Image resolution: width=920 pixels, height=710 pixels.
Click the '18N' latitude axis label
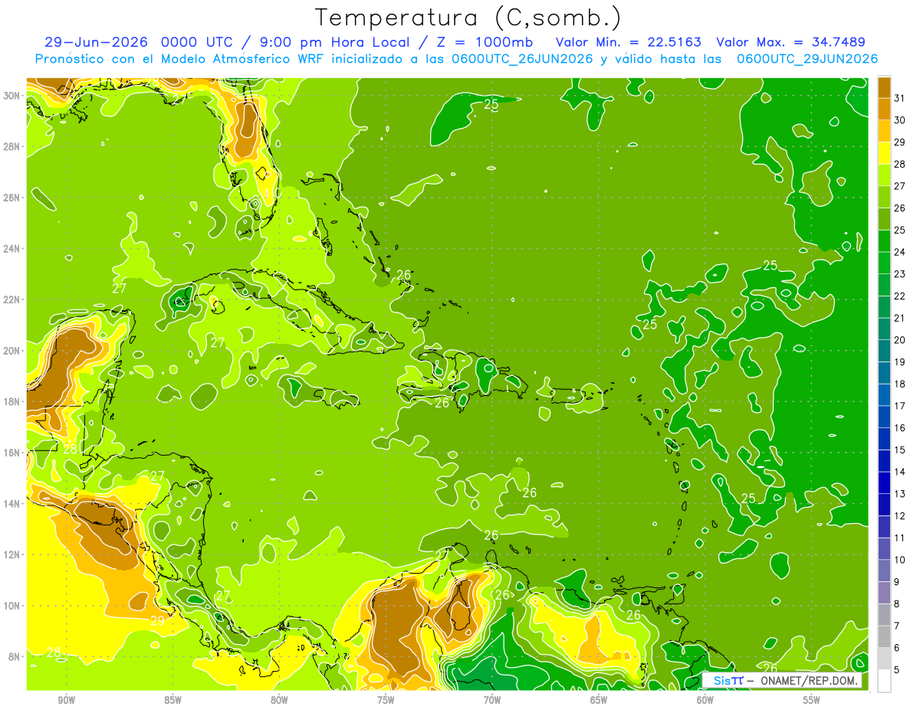[12, 401]
